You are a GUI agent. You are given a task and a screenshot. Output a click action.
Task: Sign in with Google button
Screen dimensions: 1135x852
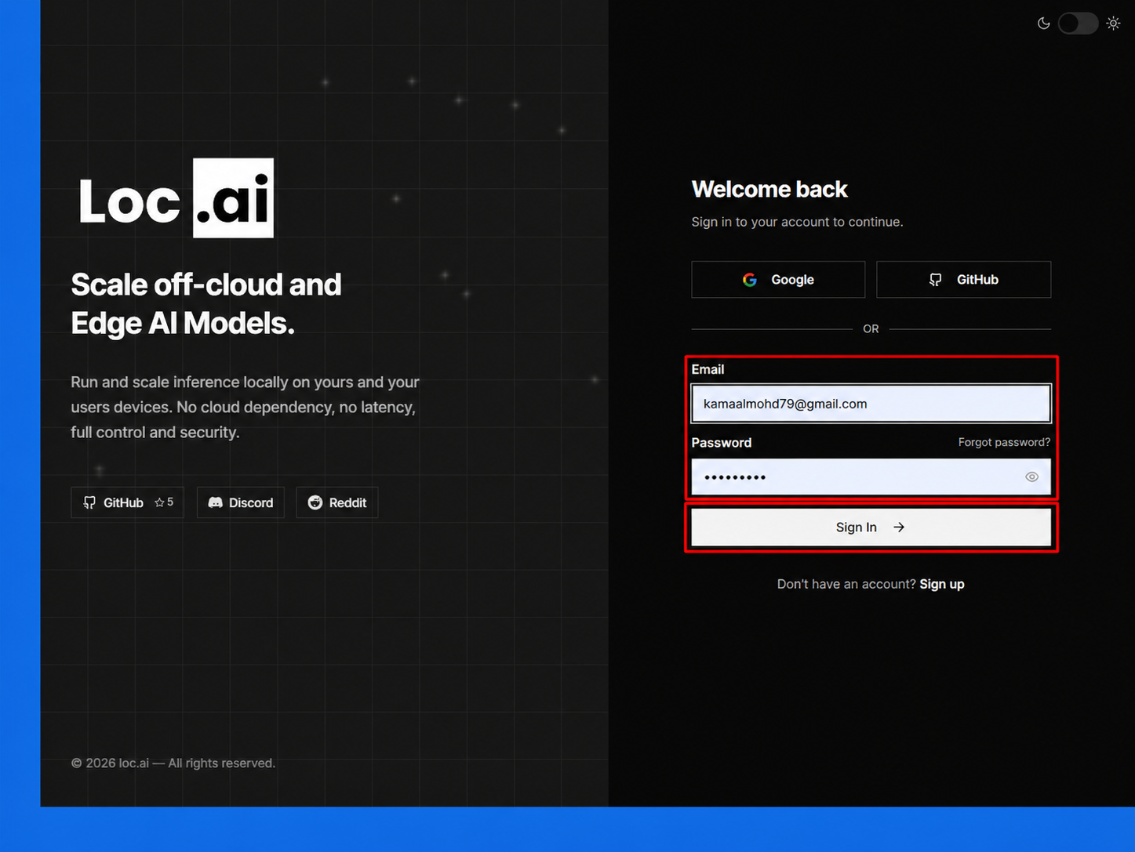click(x=778, y=280)
